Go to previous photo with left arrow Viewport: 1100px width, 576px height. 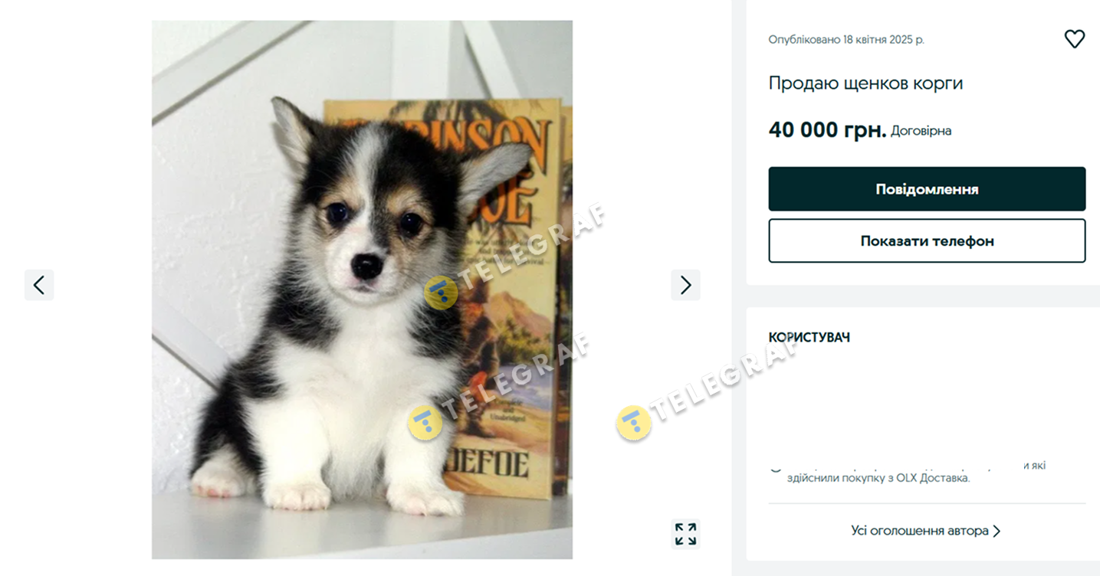pyautogui.click(x=39, y=285)
